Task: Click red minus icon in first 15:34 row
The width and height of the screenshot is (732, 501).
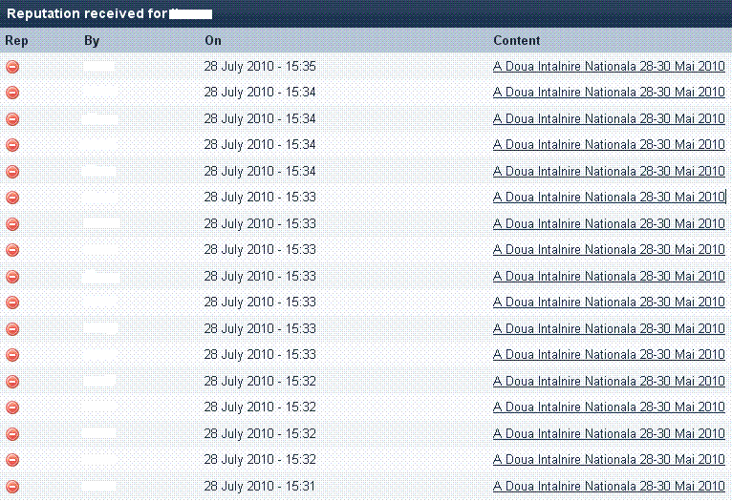Action: pos(12,93)
